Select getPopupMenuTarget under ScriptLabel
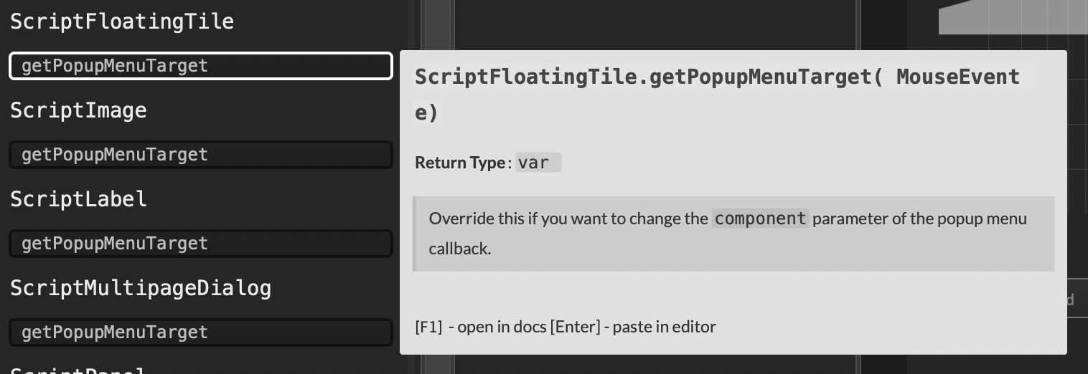 click(200, 244)
